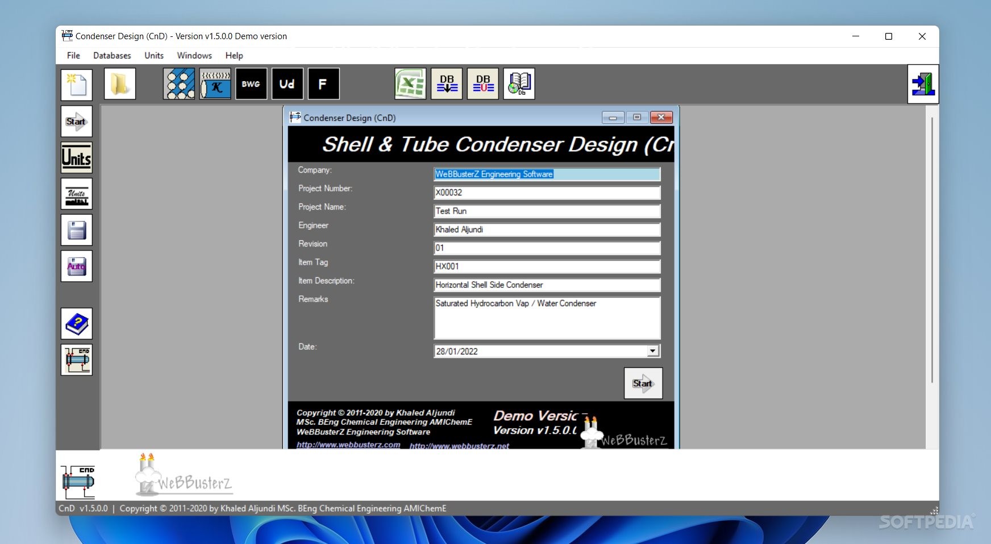Click the Engineer name field
The width and height of the screenshot is (991, 544).
(x=547, y=229)
